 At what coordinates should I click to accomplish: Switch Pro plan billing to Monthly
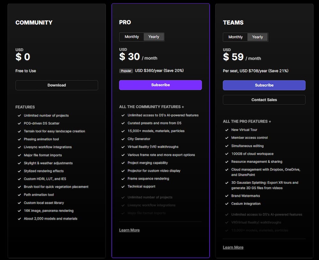tap(132, 37)
